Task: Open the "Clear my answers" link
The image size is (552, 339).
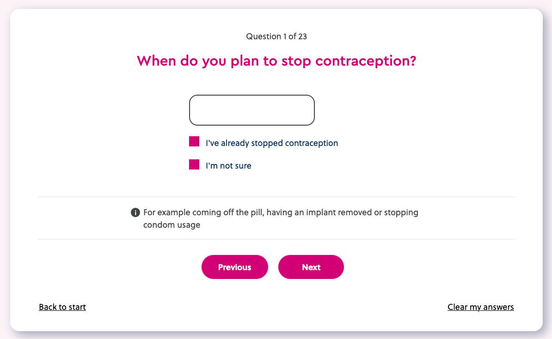Action: [x=481, y=307]
